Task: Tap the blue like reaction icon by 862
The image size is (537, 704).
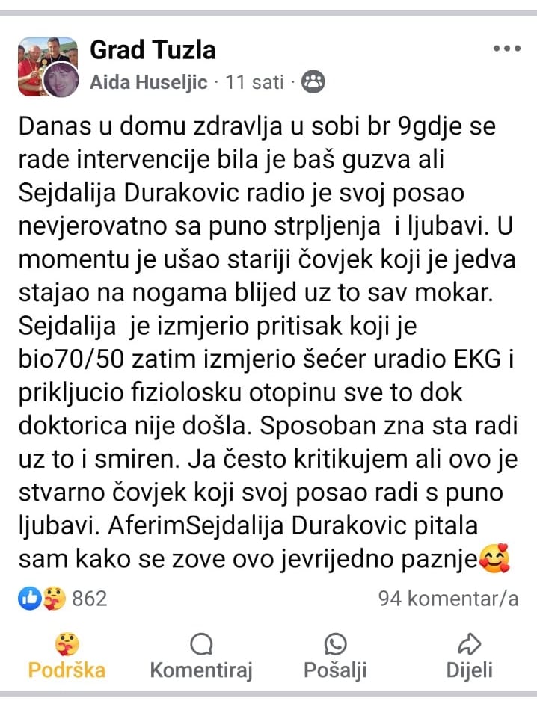Action: 30,598
